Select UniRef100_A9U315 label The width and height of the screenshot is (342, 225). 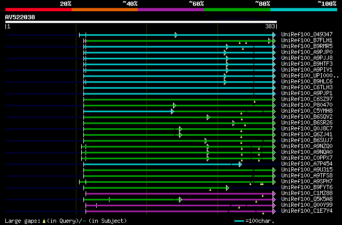pyautogui.click(x=307, y=170)
